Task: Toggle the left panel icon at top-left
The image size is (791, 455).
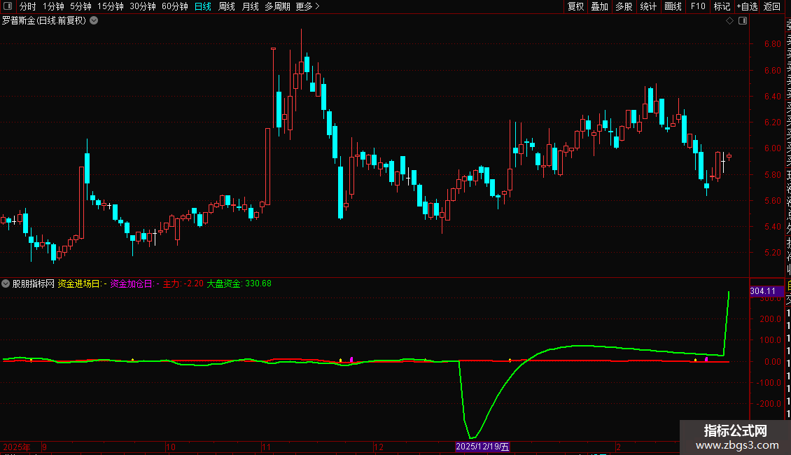Action: [8, 6]
